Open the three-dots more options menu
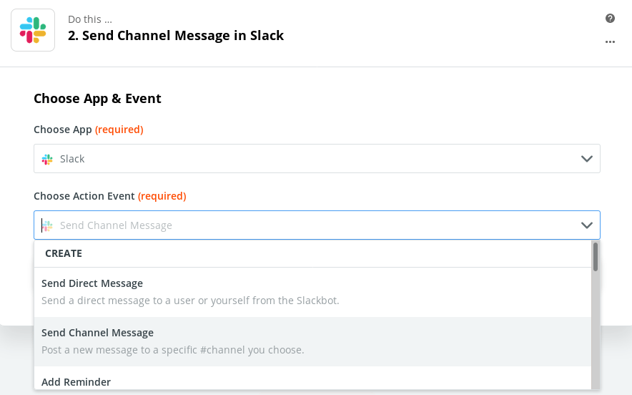 (x=610, y=42)
